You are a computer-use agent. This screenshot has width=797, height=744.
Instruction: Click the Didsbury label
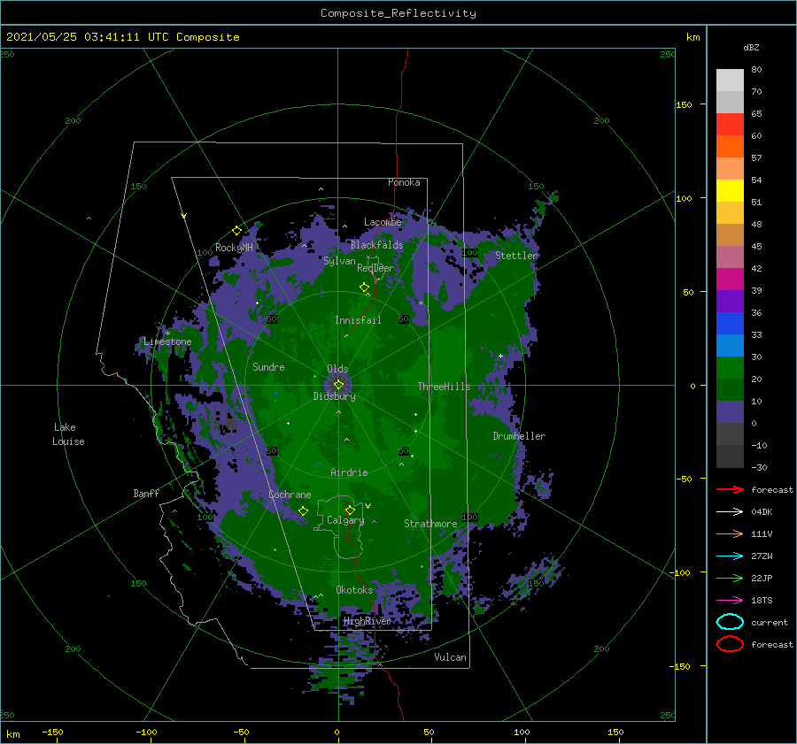coord(335,396)
